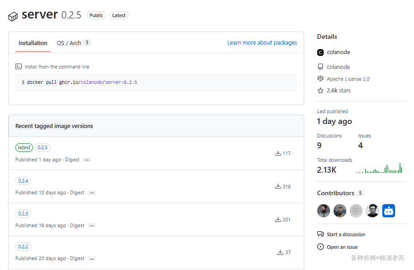Open the second contributor's avatar
Viewport: 414px width, 270px height.
coord(340,211)
